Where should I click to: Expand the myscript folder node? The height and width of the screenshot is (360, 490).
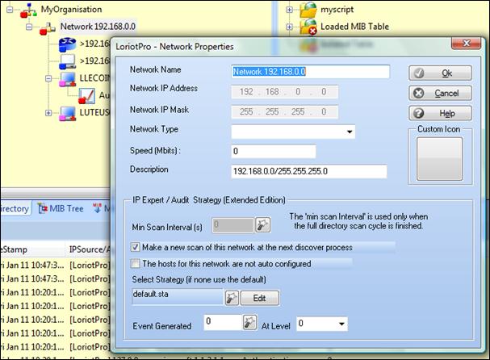pos(289,10)
